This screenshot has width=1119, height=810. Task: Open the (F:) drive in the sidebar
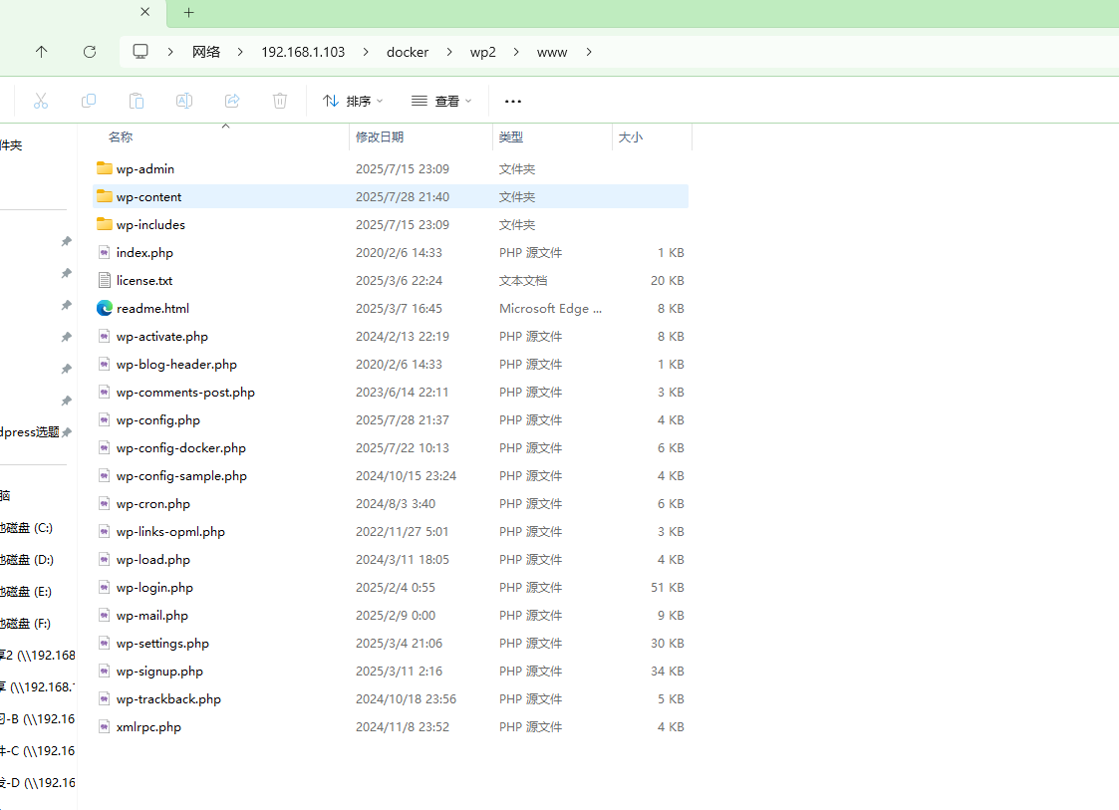click(26, 623)
